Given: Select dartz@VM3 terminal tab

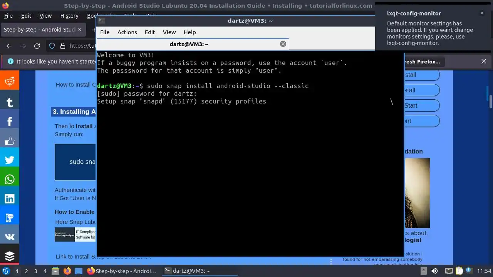Looking at the screenshot, I should click(189, 44).
